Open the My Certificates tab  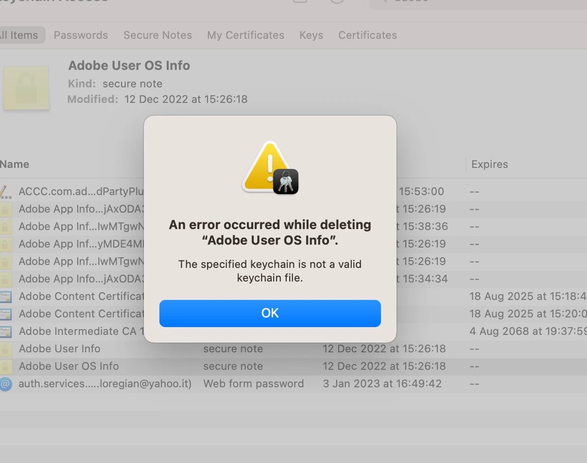click(245, 35)
